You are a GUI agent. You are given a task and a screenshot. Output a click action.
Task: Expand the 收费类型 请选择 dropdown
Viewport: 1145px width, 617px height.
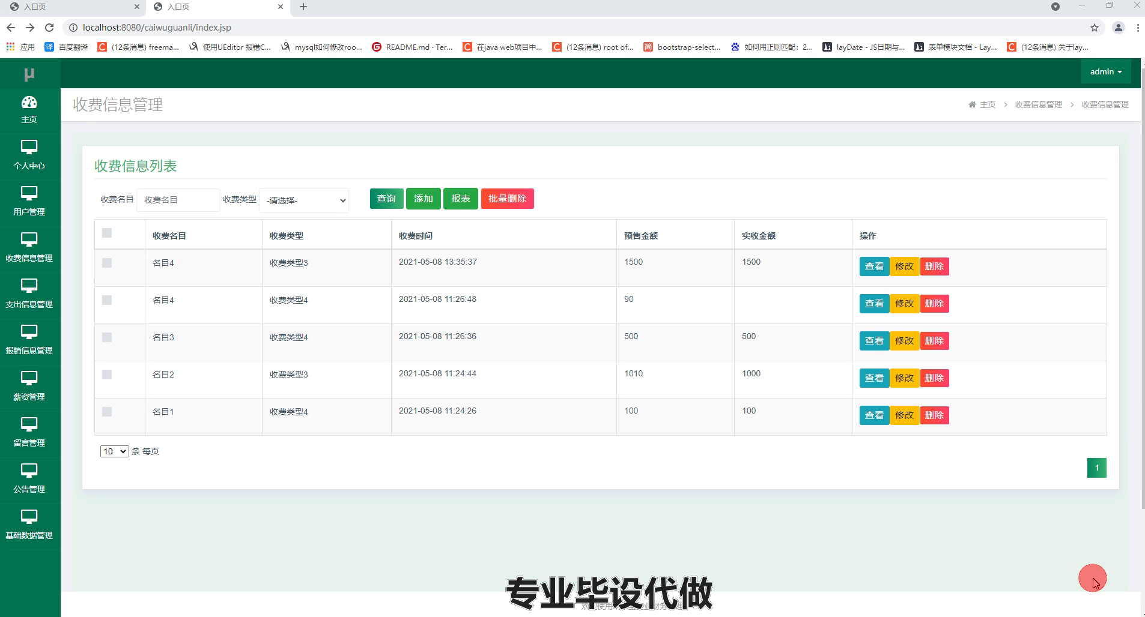click(x=304, y=200)
